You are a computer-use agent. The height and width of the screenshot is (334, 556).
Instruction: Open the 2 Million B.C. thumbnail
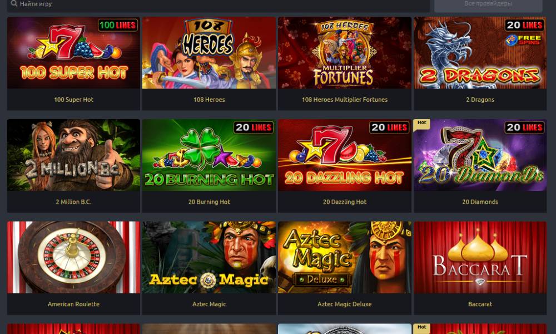[74, 155]
